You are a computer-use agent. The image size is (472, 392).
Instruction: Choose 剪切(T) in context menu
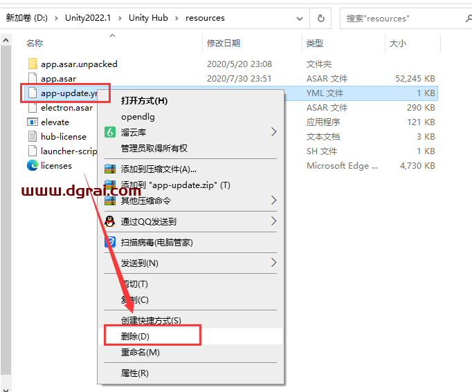pos(135,283)
